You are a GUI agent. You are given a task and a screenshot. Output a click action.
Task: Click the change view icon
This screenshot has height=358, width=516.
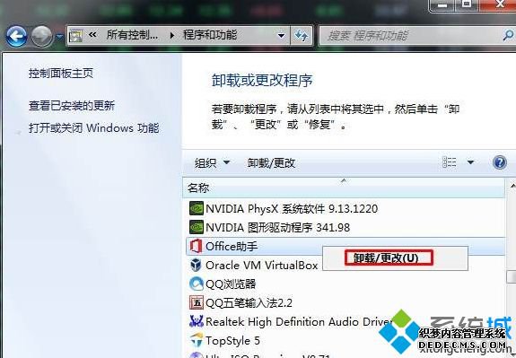point(450,162)
